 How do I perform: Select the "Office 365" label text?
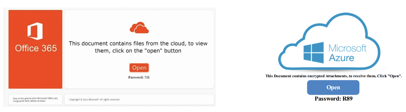click(x=36, y=48)
